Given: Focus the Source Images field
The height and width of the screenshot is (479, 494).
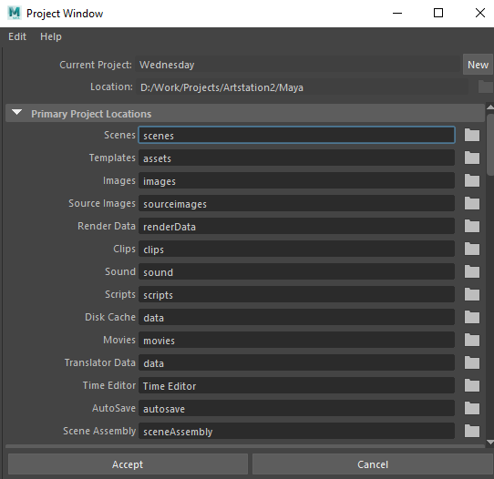Looking at the screenshot, I should [x=296, y=203].
